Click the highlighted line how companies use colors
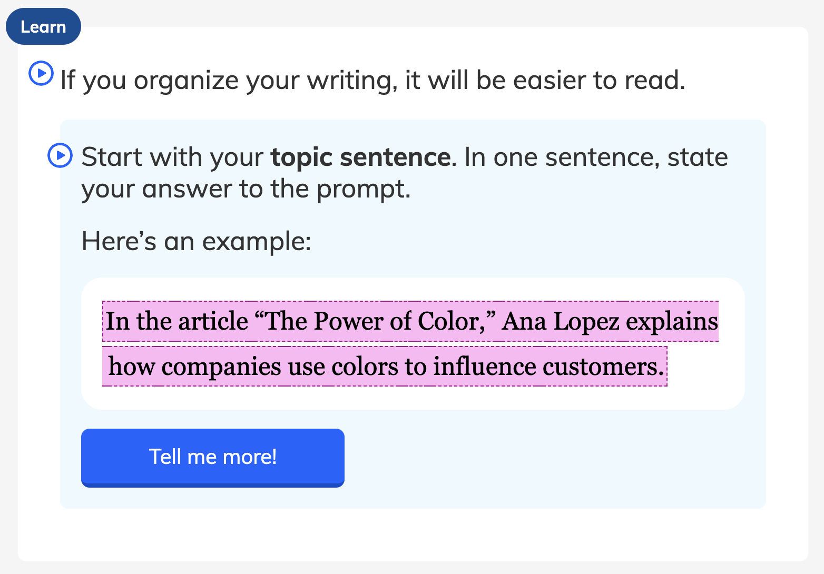This screenshot has height=574, width=824. click(385, 367)
